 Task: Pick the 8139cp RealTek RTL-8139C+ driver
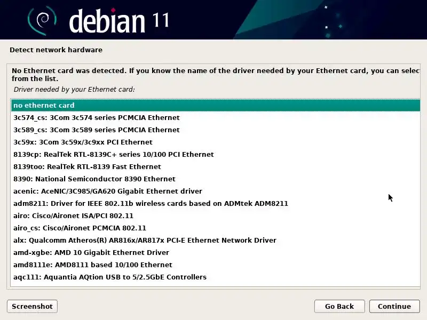[216, 154]
